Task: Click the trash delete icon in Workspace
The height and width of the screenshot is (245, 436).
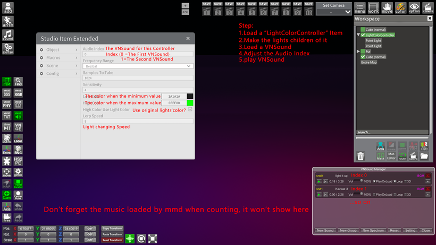Action: (x=360, y=156)
